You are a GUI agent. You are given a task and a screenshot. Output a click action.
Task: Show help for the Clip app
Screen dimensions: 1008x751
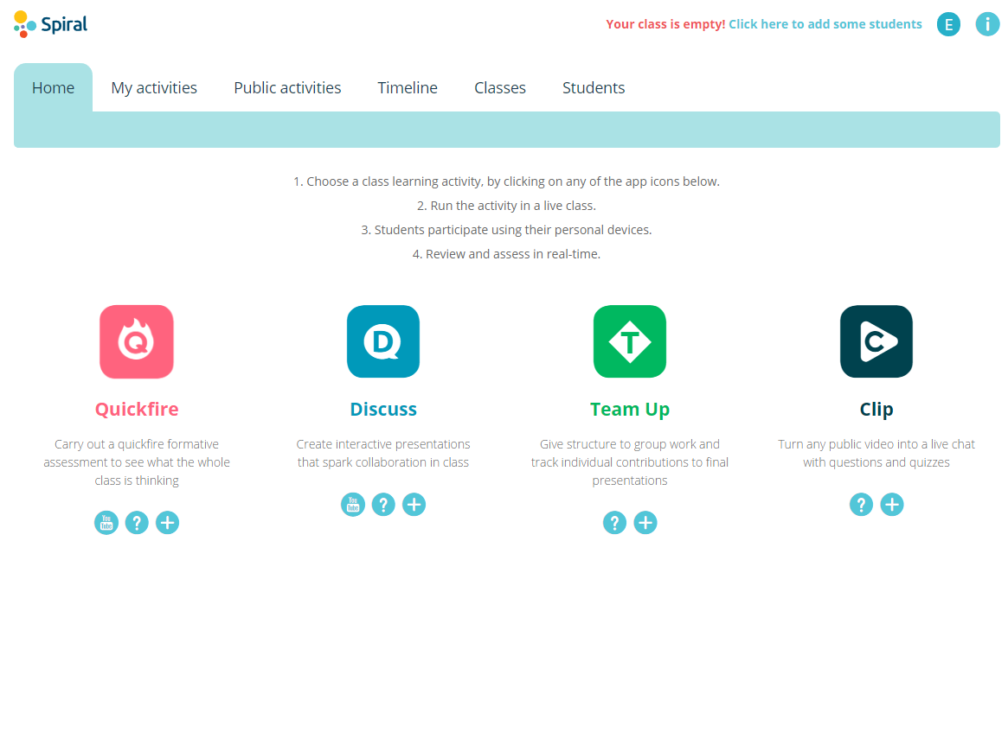tap(861, 505)
